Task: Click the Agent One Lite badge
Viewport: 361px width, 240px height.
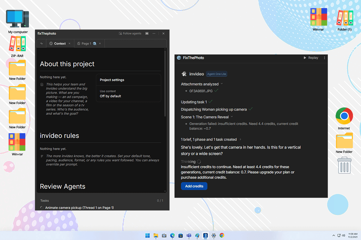Action: pos(216,74)
